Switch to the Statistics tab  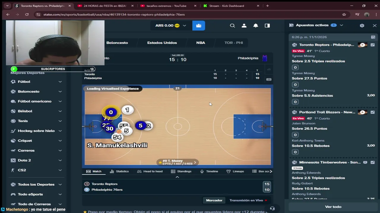(x=119, y=171)
